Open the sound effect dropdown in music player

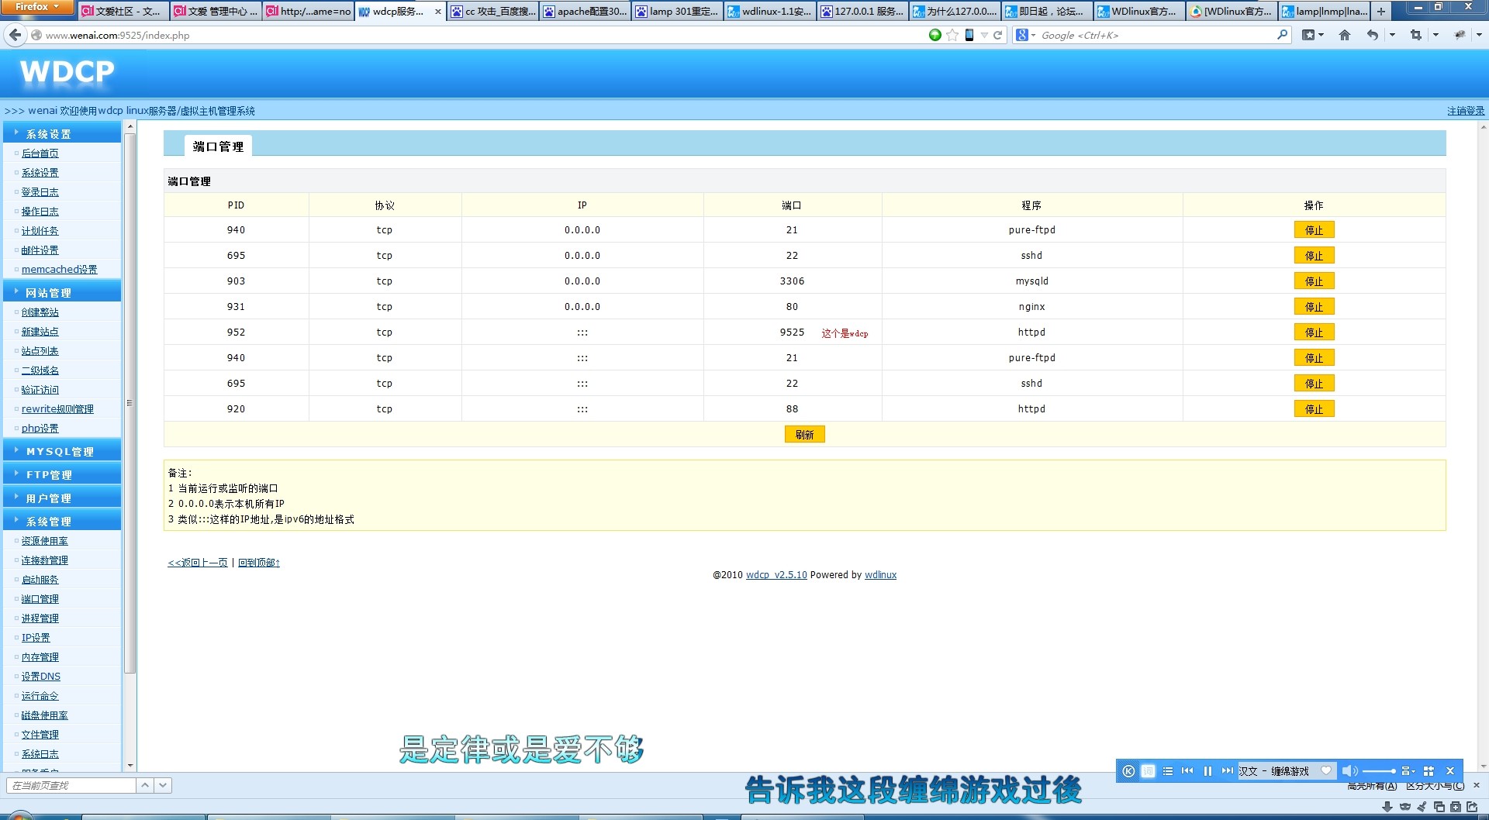pos(1408,771)
